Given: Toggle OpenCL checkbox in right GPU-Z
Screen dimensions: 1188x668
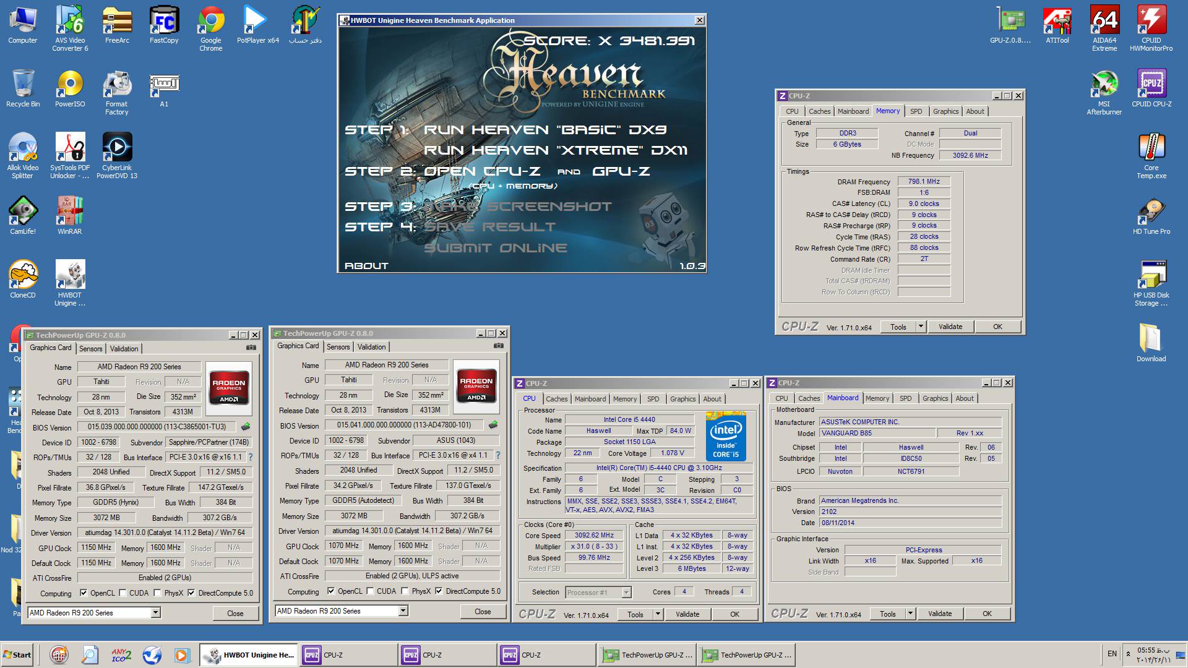Looking at the screenshot, I should tap(331, 591).
